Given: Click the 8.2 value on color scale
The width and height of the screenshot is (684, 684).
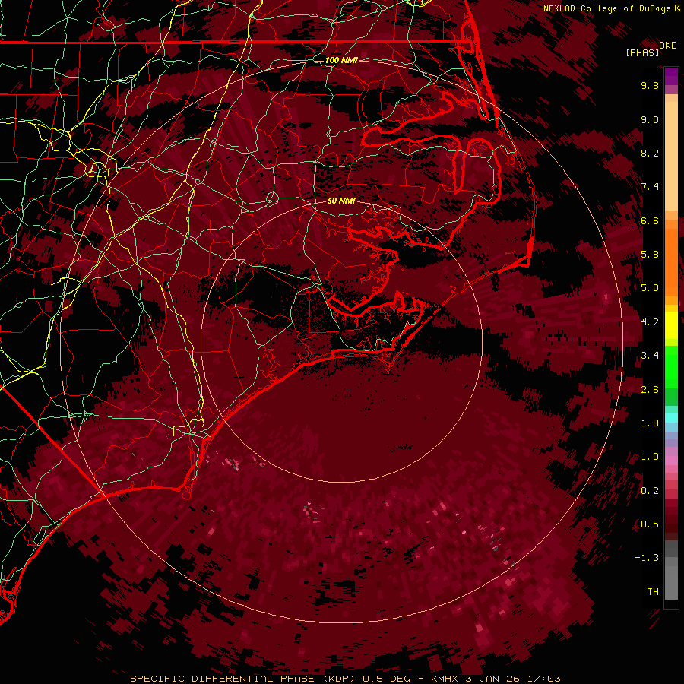Looking at the screenshot, I should tap(650, 153).
